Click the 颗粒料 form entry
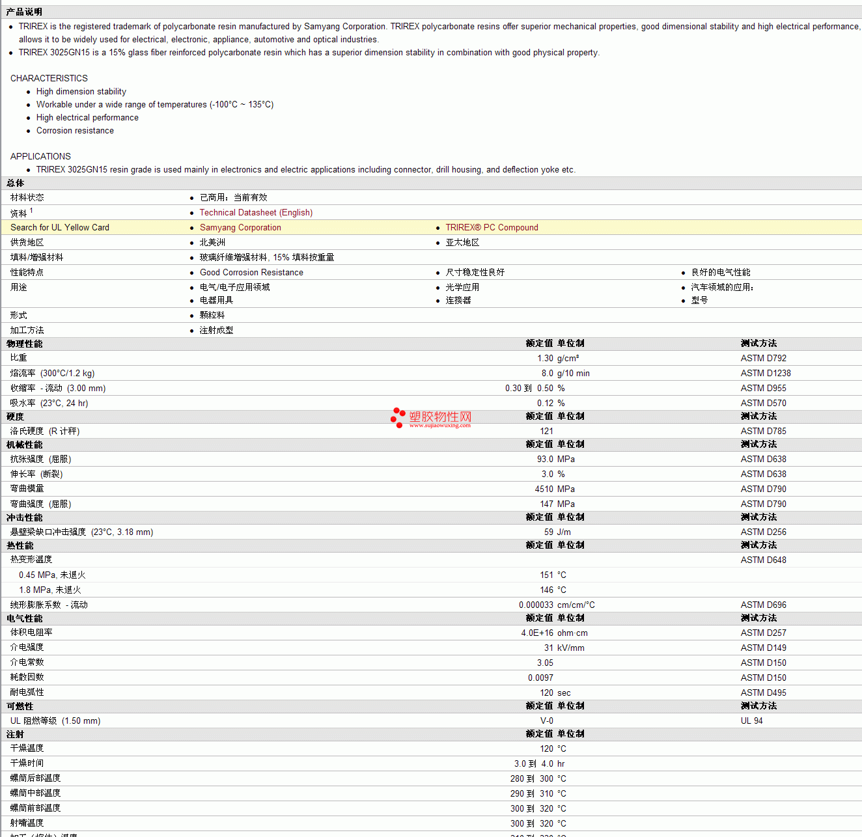The image size is (862, 837). (x=212, y=316)
